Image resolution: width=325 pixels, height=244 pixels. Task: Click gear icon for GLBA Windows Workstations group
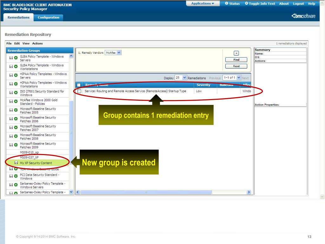(x=16, y=67)
